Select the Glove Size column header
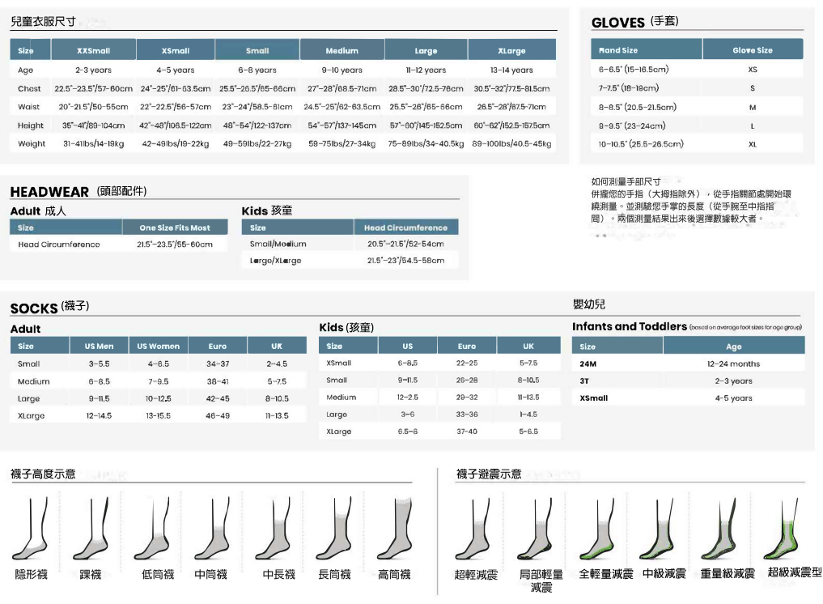 (x=752, y=50)
